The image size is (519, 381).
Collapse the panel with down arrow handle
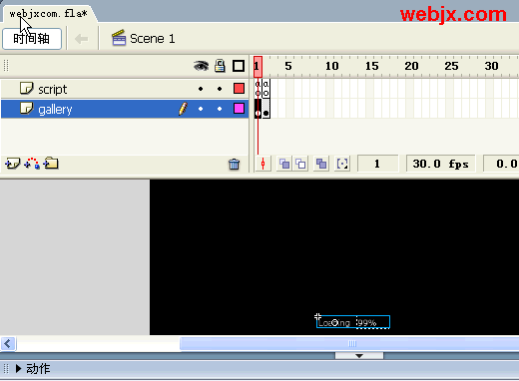359,356
